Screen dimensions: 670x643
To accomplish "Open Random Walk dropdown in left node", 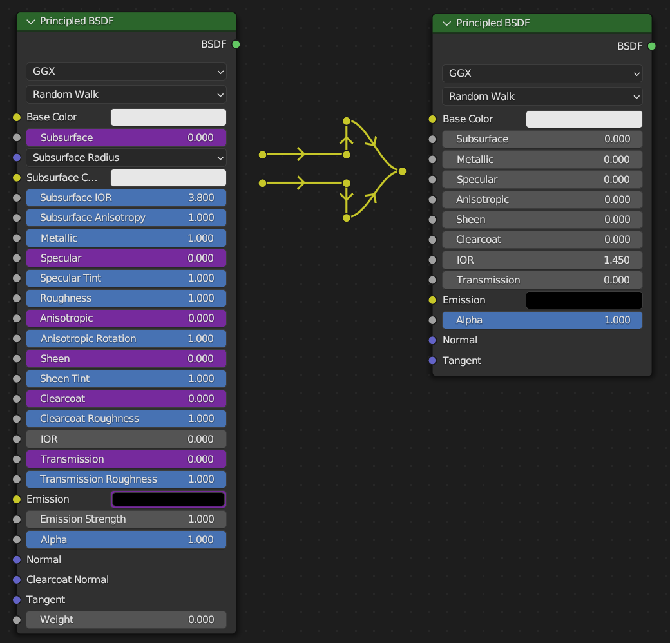I will tap(126, 95).
